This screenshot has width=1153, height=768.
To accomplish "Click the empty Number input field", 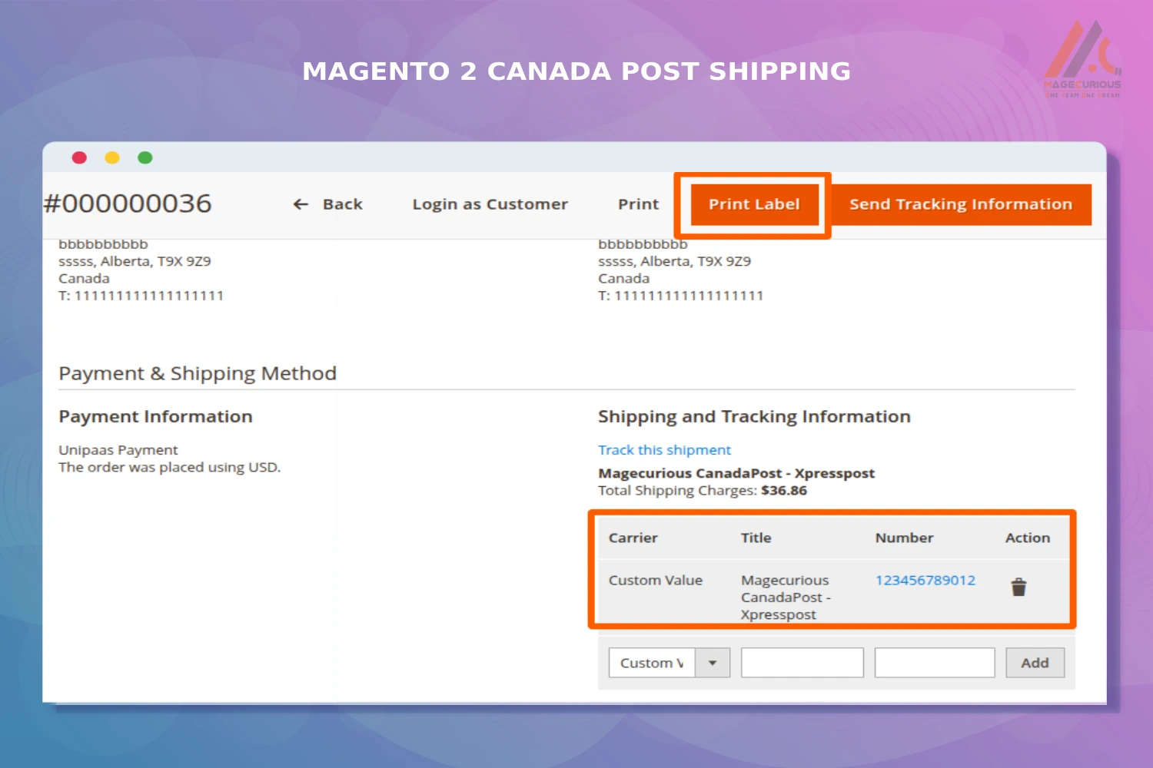I will point(934,662).
